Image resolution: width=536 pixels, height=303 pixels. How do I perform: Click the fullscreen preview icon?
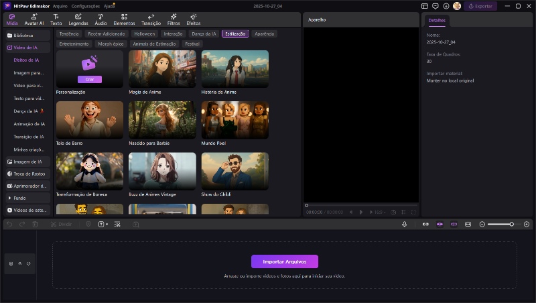(414, 212)
